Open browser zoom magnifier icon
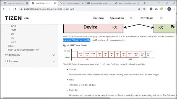 pos(139,9)
